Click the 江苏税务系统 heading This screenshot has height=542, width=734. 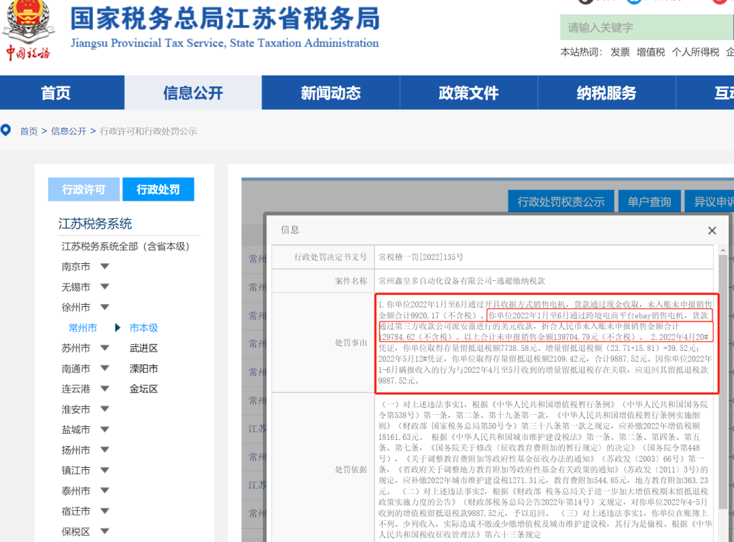pos(95,224)
